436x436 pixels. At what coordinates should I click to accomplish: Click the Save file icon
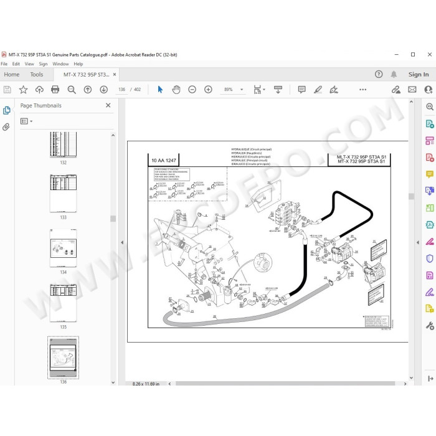[7, 90]
